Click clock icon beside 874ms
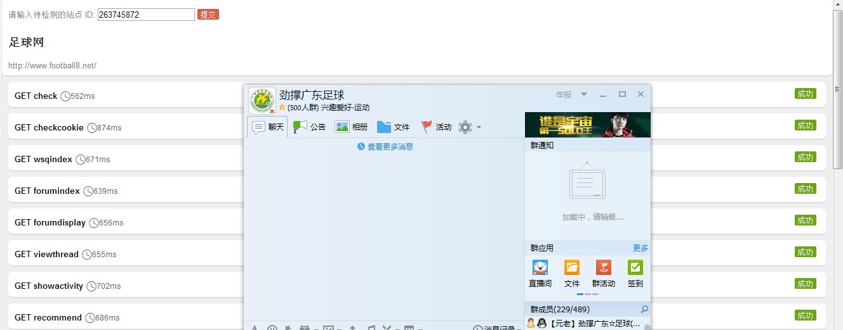 click(x=92, y=128)
